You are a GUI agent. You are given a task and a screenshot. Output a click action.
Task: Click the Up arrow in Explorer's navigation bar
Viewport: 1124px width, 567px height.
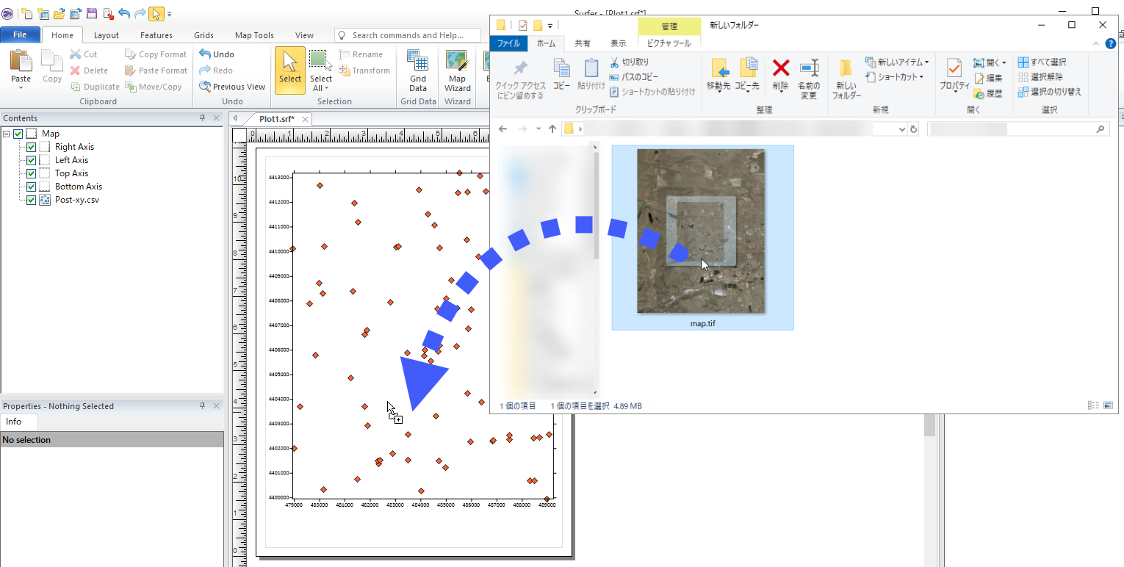[552, 129]
